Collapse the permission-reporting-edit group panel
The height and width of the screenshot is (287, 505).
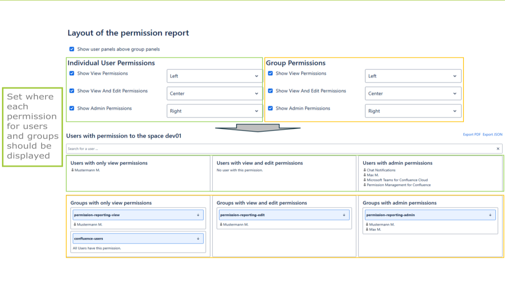(x=284, y=215)
